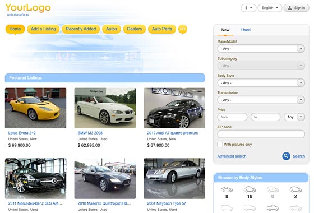Screen dimensions: 314x213
Task: Open the Price Any dropdown
Action: pos(294,117)
